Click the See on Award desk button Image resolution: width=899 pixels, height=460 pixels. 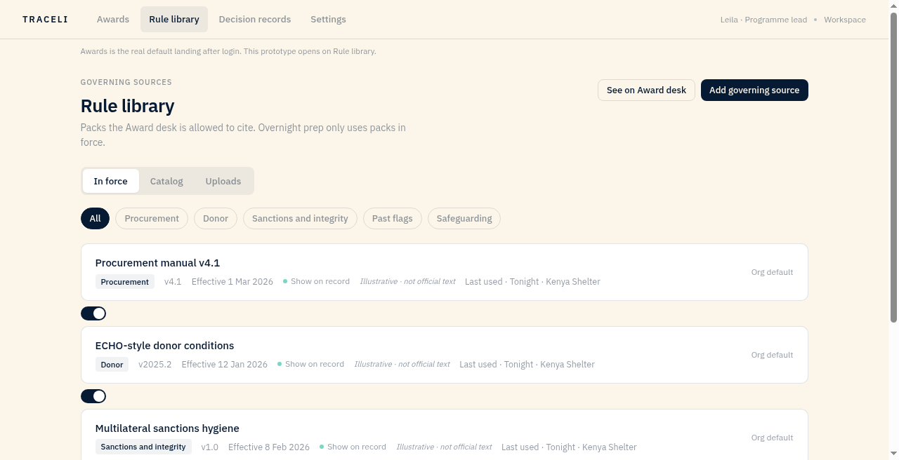coord(646,90)
